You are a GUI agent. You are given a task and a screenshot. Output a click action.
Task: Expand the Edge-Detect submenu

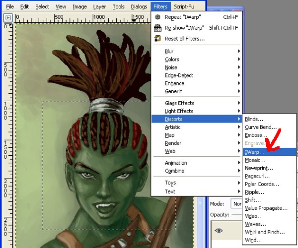[x=197, y=75]
